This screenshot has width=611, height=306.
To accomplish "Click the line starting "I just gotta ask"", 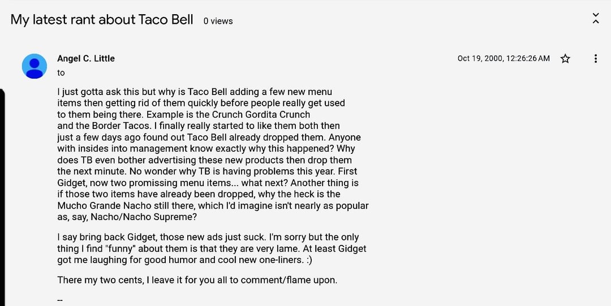I will 195,92.
